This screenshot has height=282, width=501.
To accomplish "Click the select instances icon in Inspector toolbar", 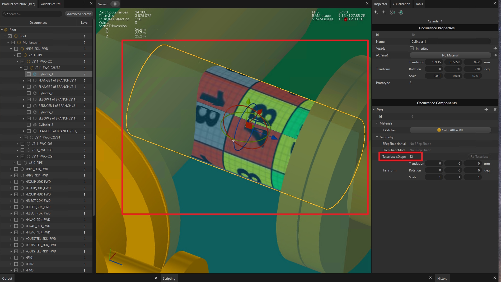I will (x=392, y=12).
